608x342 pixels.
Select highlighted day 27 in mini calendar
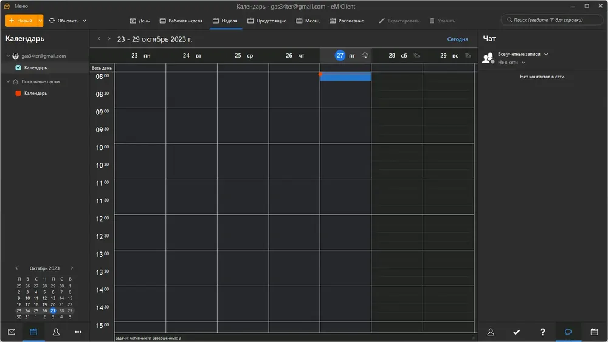53,310
